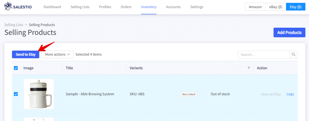309x121 pixels.
Task: Select the Etsy (β) marketplace button
Action: coord(296,7)
